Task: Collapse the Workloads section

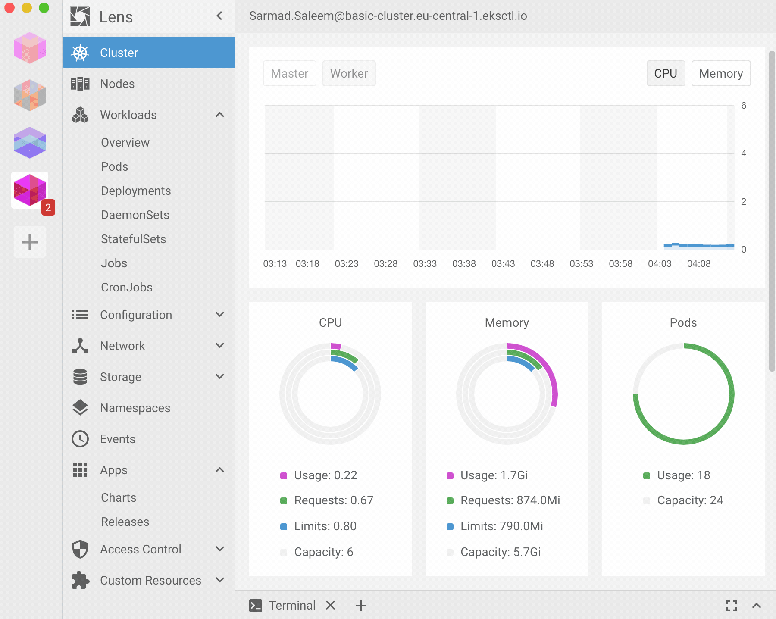Action: 220,115
